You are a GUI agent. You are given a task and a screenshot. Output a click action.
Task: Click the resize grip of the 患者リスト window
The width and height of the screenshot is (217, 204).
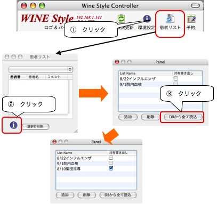(x=76, y=131)
